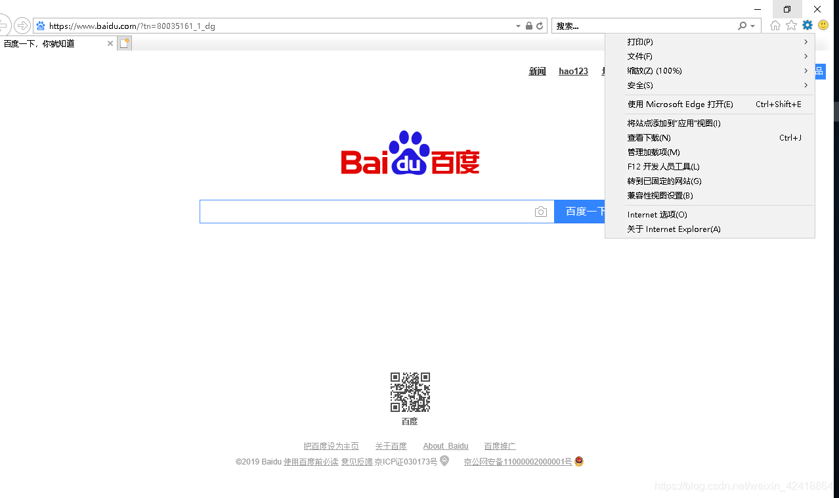Click the smiley feedback icon

(823, 26)
